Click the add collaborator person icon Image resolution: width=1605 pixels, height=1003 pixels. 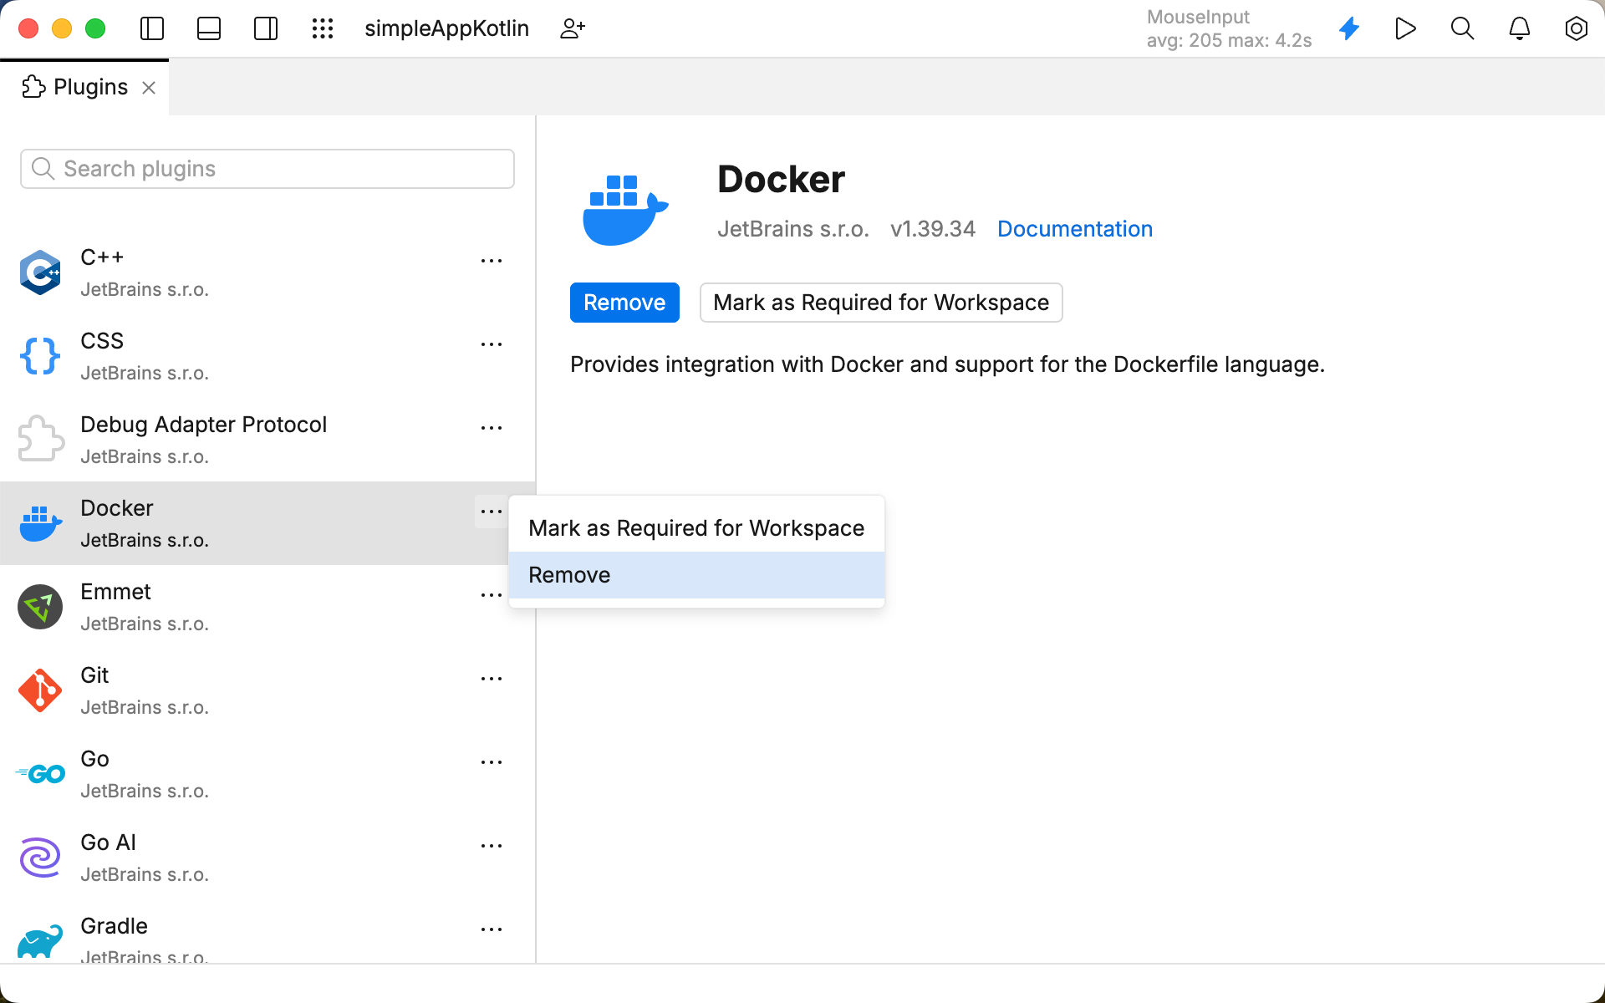click(573, 28)
